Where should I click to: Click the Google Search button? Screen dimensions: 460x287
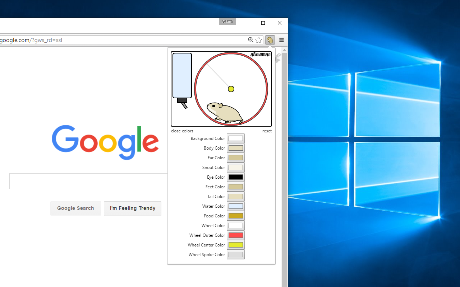pos(75,208)
